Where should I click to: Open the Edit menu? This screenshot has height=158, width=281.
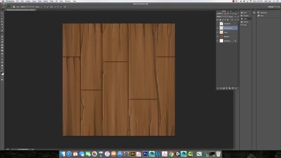(x=22, y=1)
